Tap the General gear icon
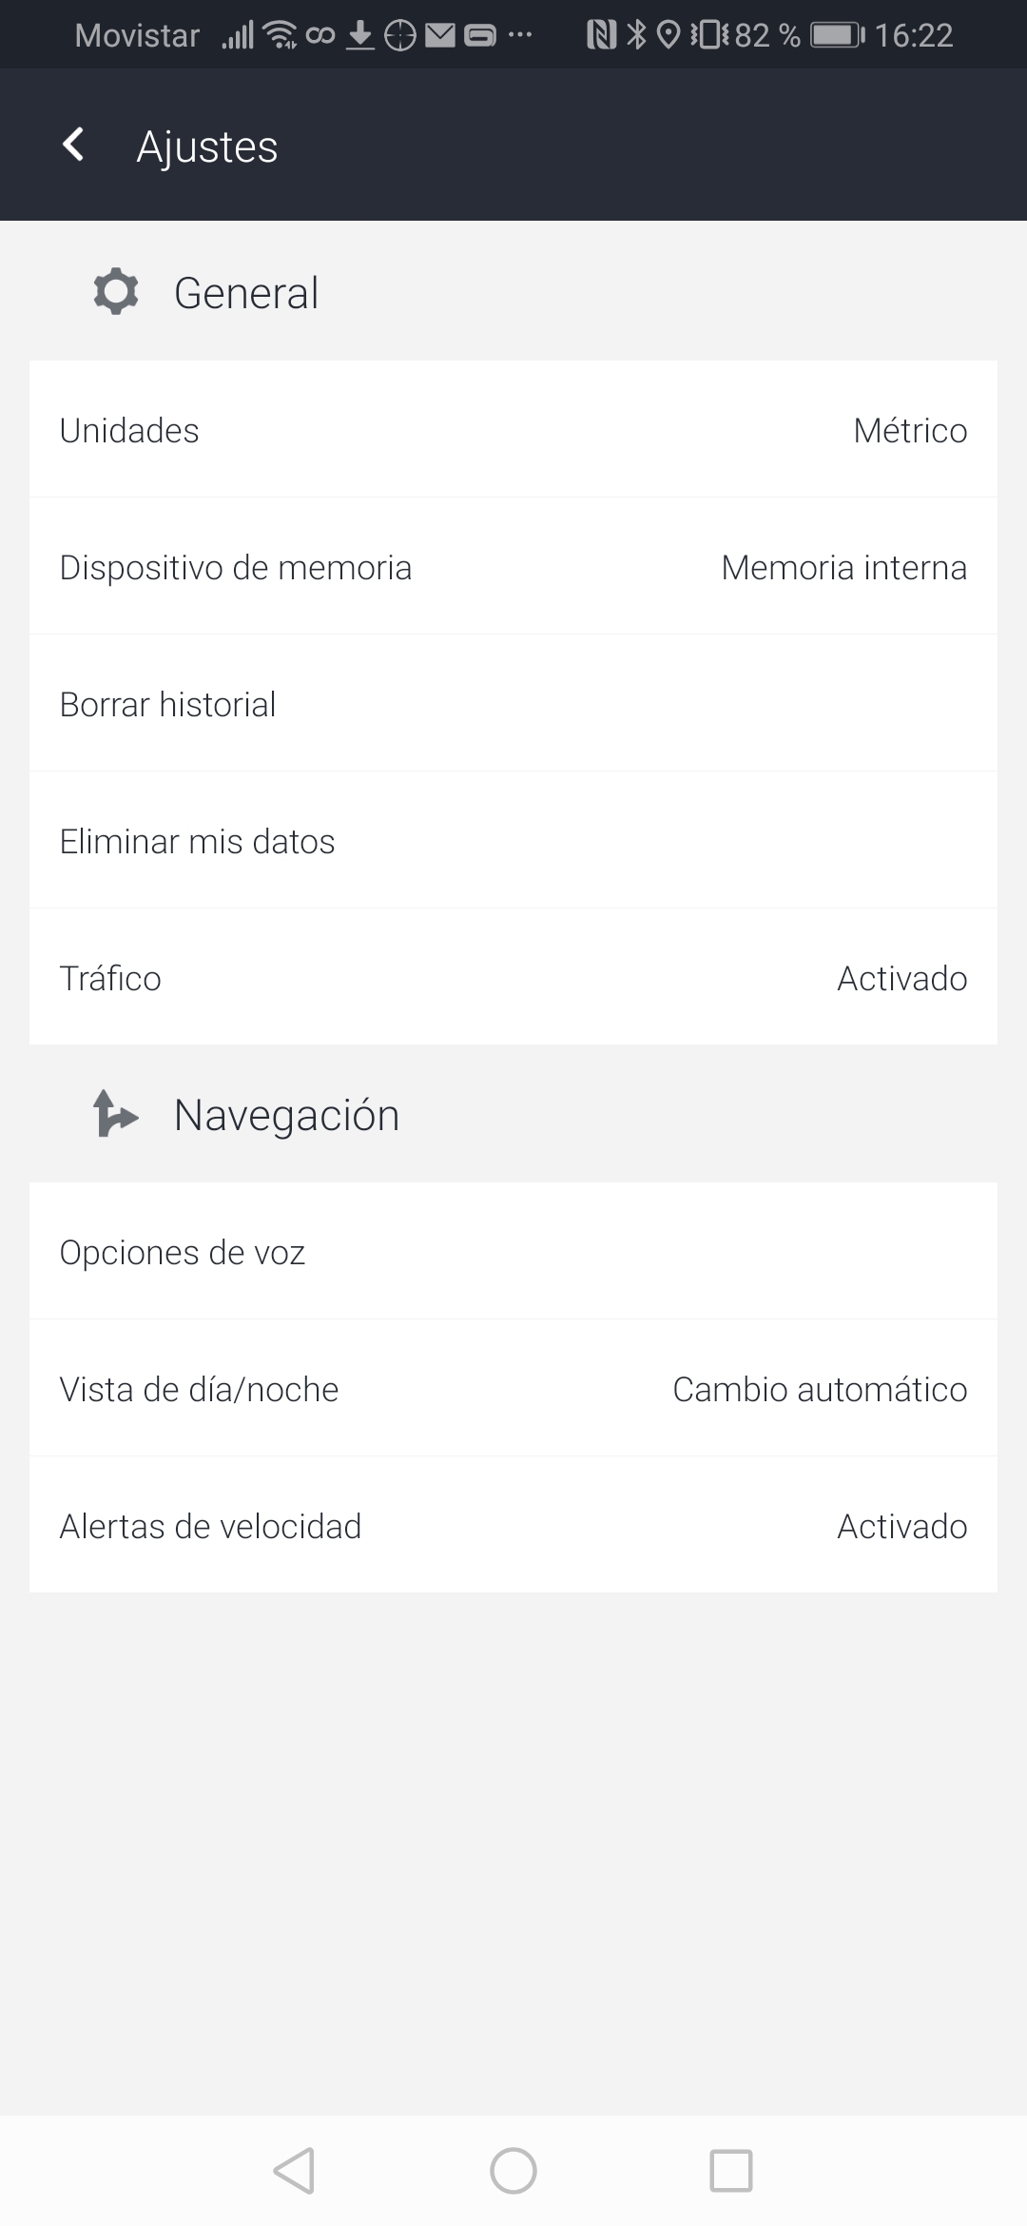 coord(116,292)
